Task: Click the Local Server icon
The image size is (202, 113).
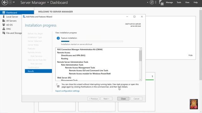Action: click(x=4, y=17)
